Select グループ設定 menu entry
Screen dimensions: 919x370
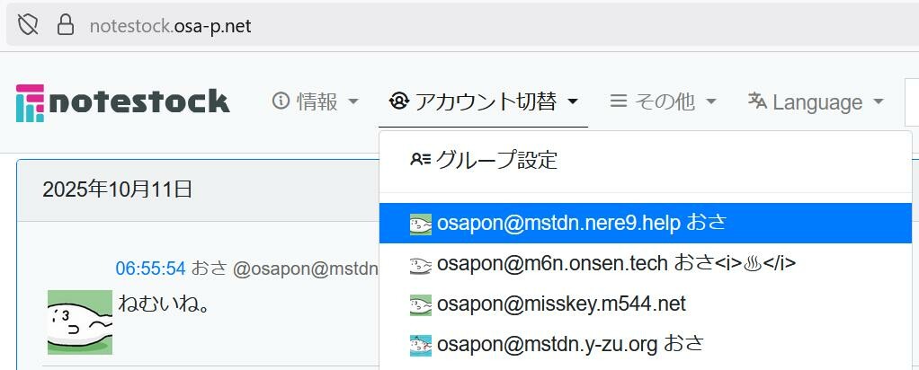[495, 161]
